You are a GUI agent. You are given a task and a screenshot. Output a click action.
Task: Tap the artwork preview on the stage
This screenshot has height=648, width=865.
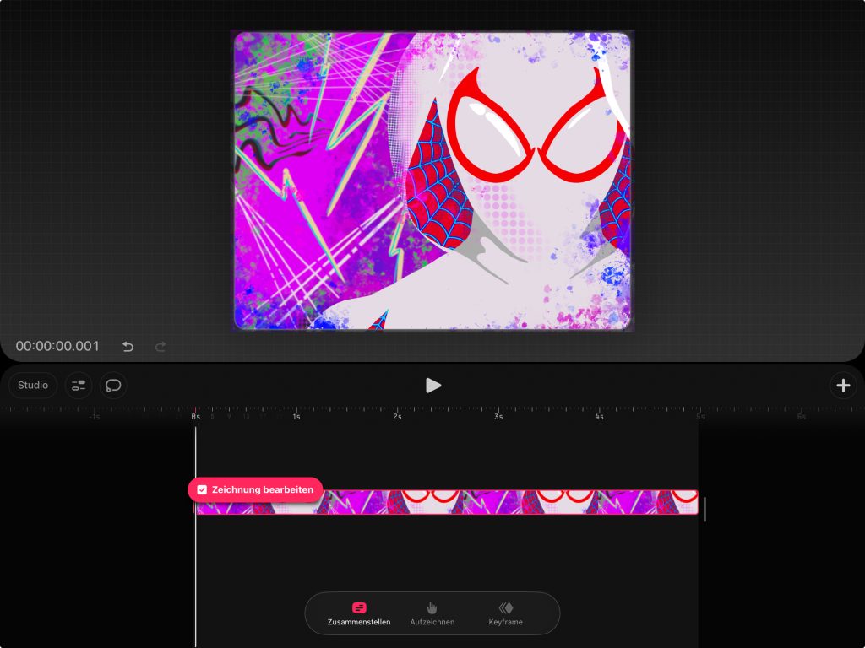[x=432, y=181]
